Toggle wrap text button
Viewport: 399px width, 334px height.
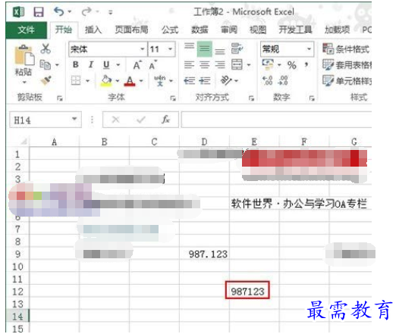(x=237, y=48)
